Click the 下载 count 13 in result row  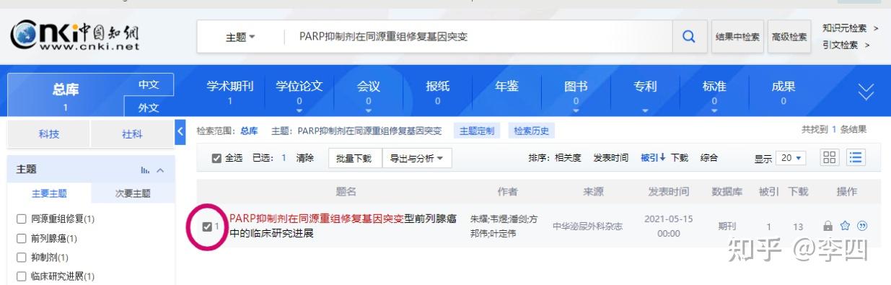point(798,227)
